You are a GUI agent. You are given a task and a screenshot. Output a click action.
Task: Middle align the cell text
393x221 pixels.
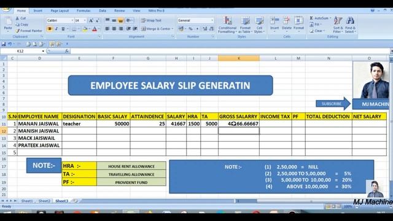pyautogui.click(x=114, y=20)
